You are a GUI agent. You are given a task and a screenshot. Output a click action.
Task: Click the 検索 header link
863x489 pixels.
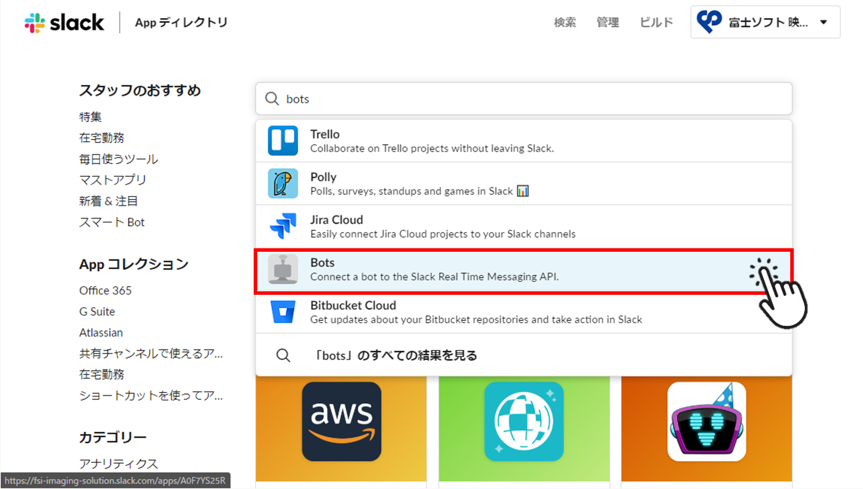pyautogui.click(x=564, y=22)
